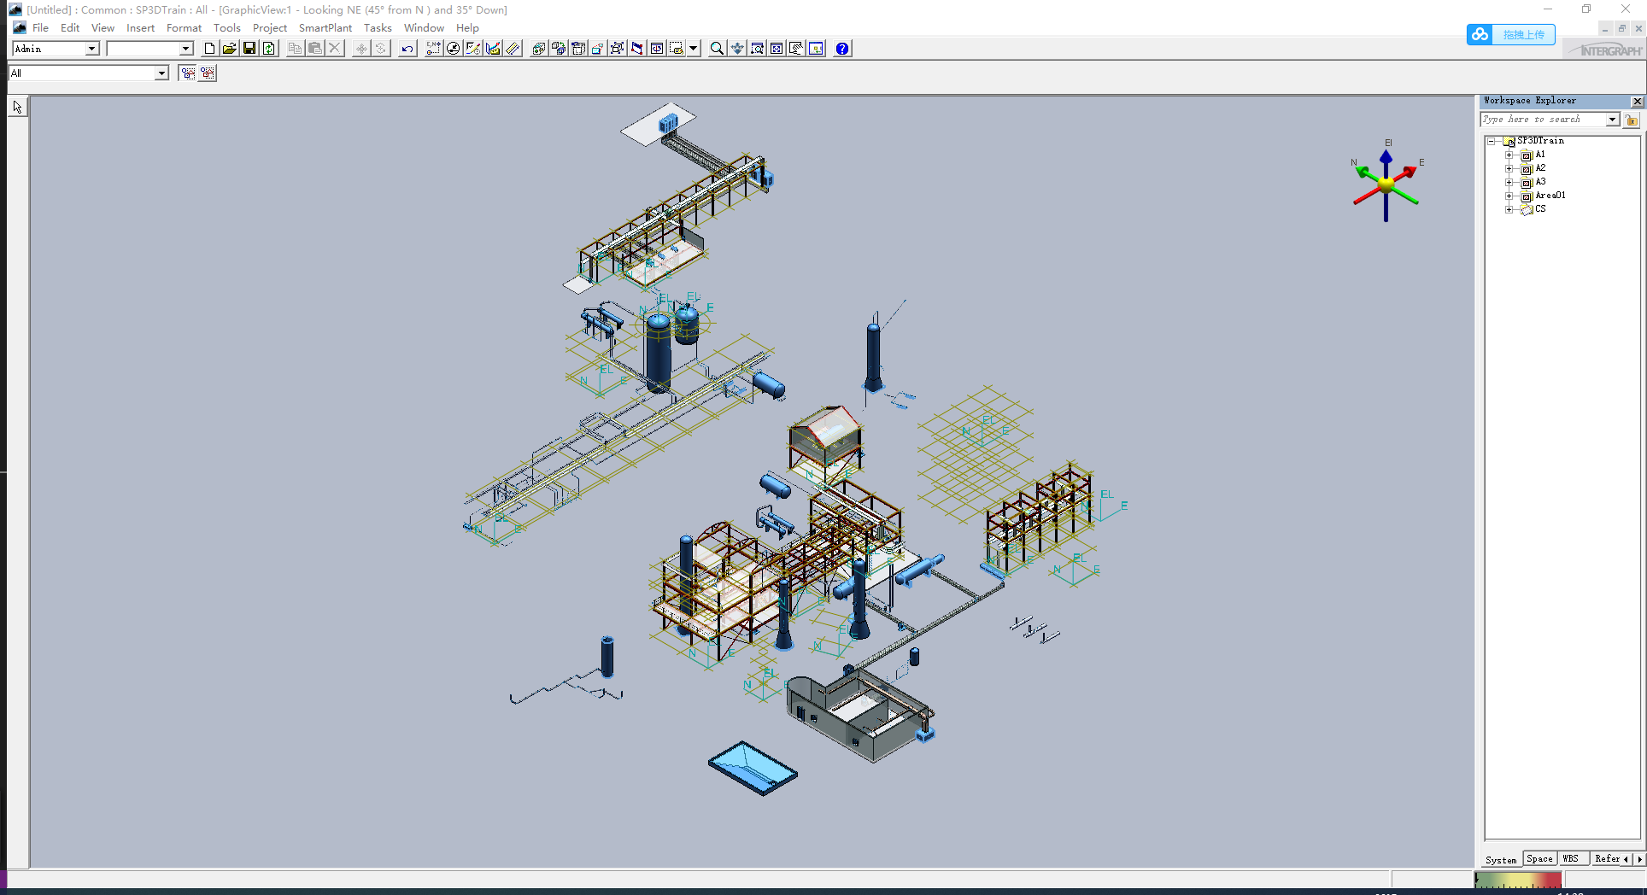
Task: Toggle the checkbox next to A1
Action: (x=1527, y=155)
